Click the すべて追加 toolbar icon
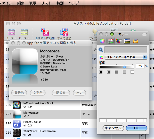The image size is (154, 139). coord(64,32)
